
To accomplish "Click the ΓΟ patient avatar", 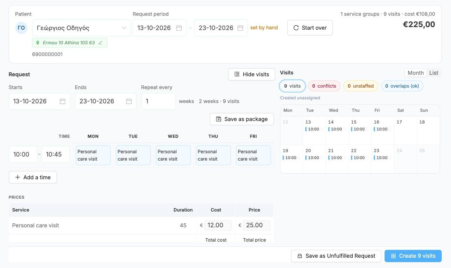I will pyautogui.click(x=21, y=28).
